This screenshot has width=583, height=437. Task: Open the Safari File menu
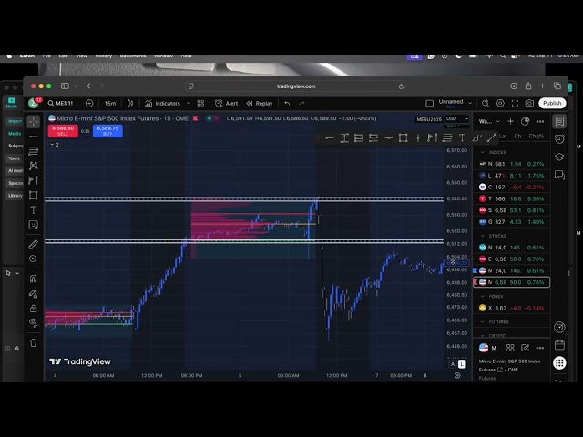tap(46, 56)
